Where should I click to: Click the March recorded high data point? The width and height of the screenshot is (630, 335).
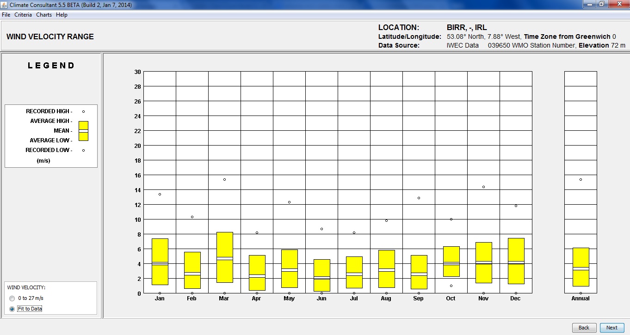(x=224, y=179)
